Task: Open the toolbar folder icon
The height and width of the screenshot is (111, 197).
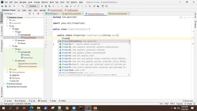Action: tap(2, 6)
